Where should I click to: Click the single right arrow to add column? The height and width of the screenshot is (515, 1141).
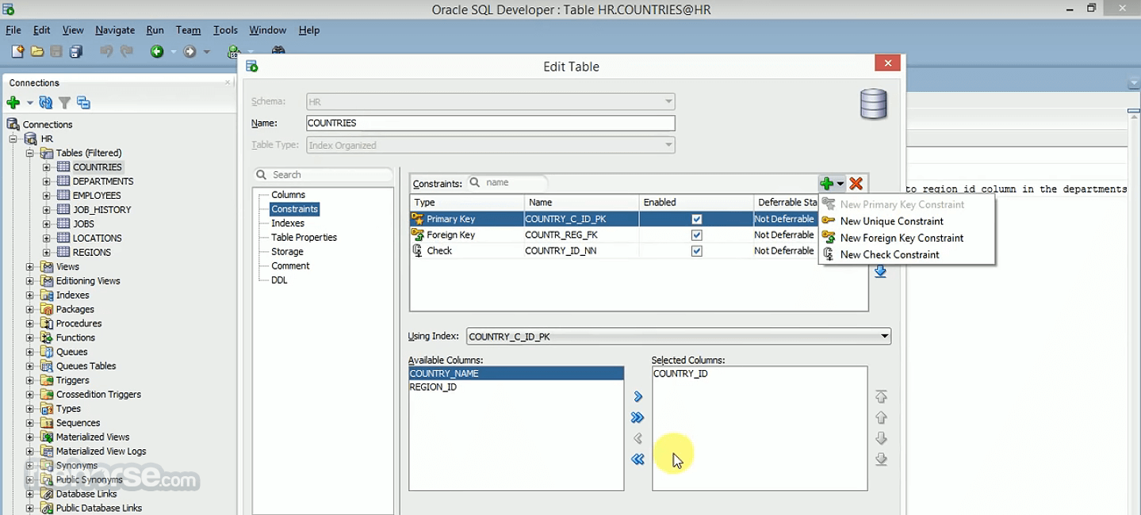638,397
